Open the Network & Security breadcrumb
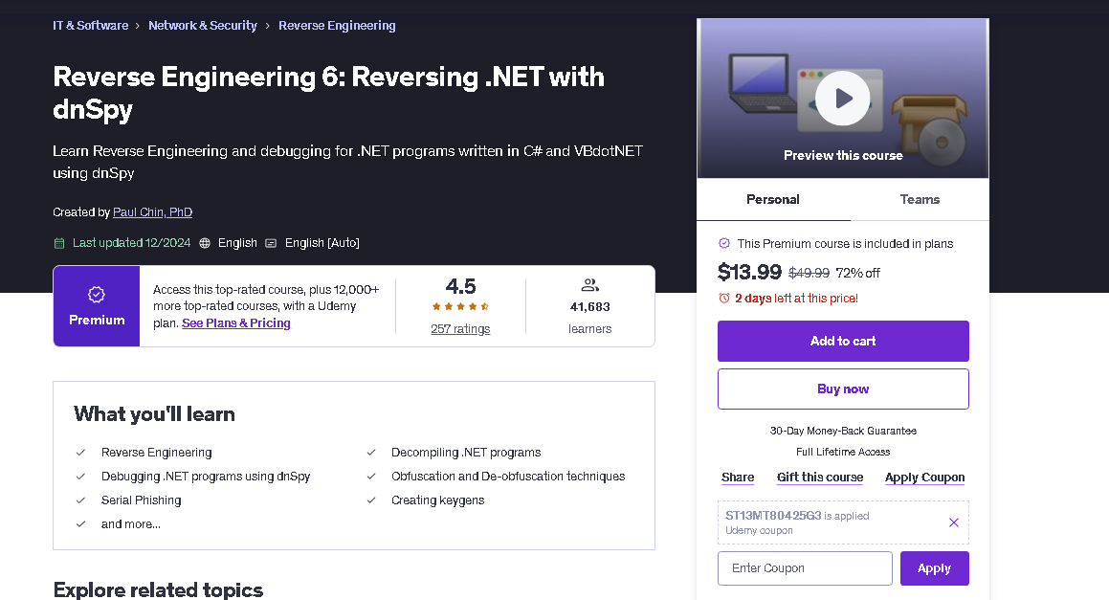Screen dimensions: 1109x600 [202, 26]
